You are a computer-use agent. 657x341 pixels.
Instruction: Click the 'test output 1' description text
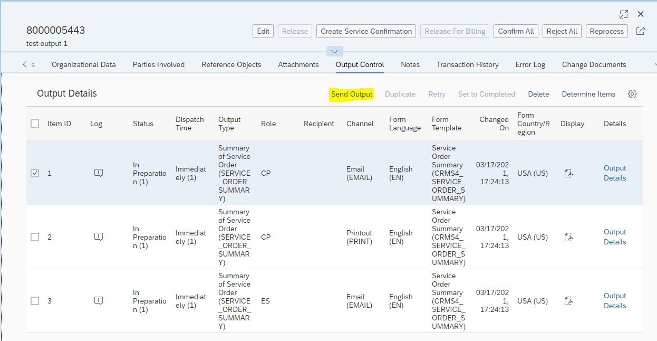click(47, 43)
